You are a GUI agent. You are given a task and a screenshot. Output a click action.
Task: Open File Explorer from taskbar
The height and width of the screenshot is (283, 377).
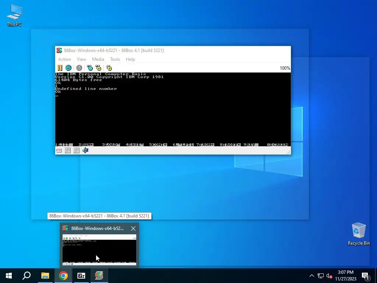pyautogui.click(x=45, y=276)
